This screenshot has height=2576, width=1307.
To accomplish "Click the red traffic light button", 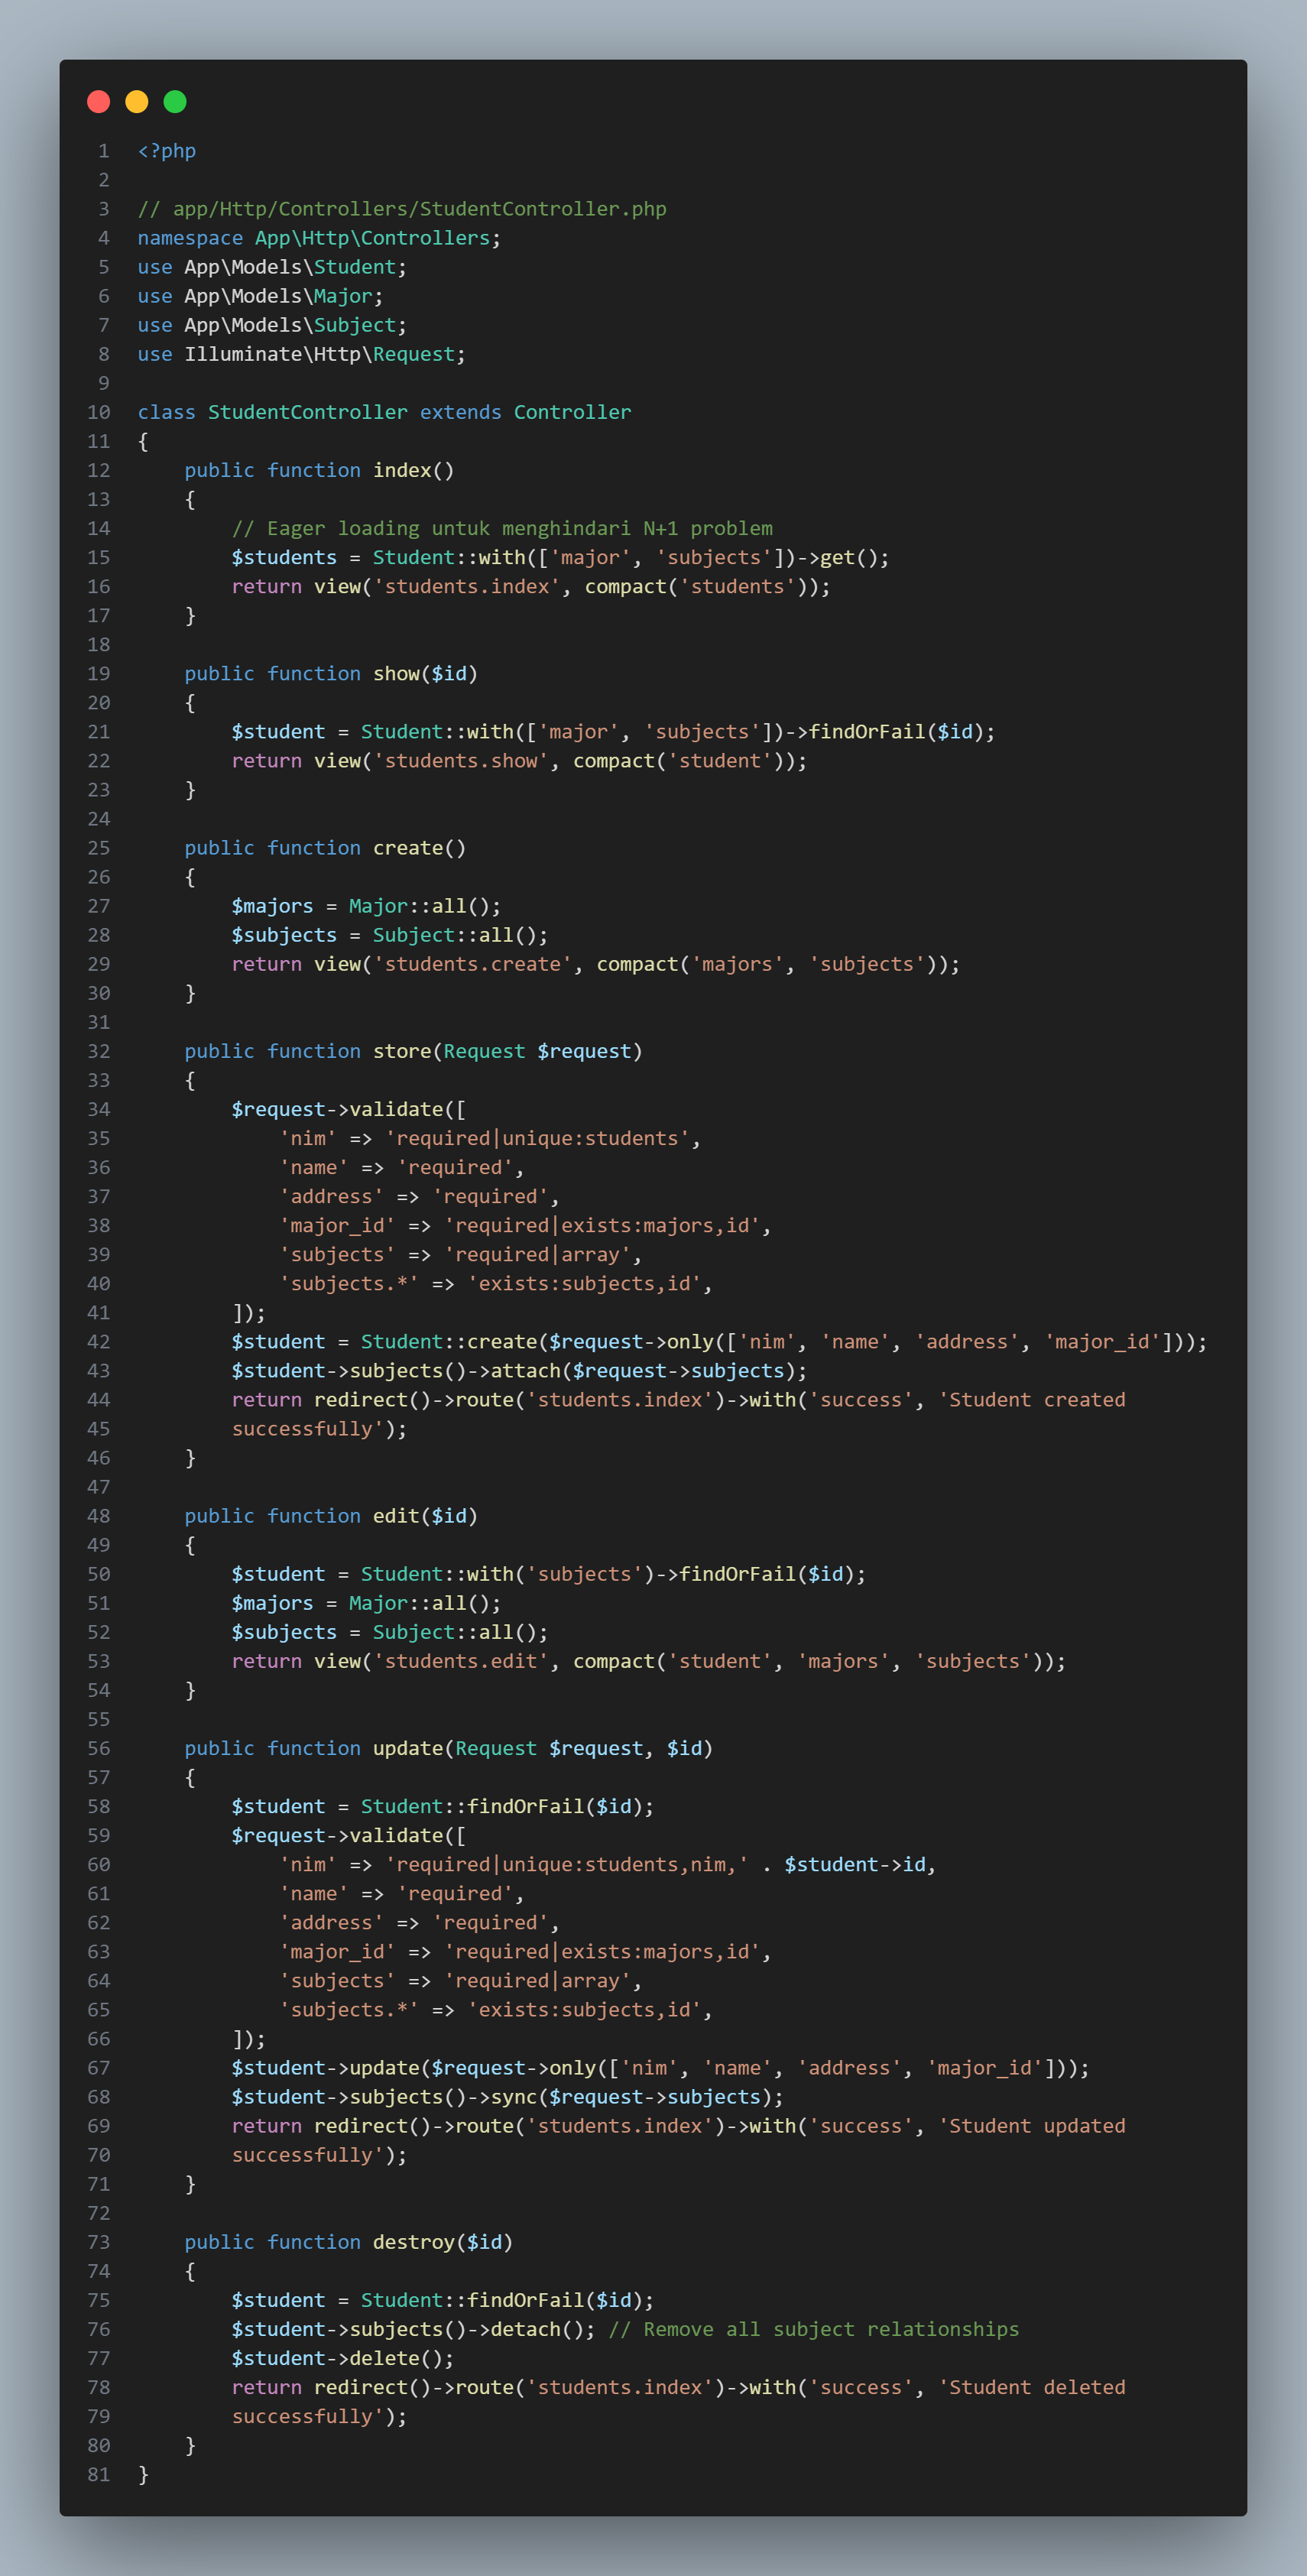I will coord(98,101).
